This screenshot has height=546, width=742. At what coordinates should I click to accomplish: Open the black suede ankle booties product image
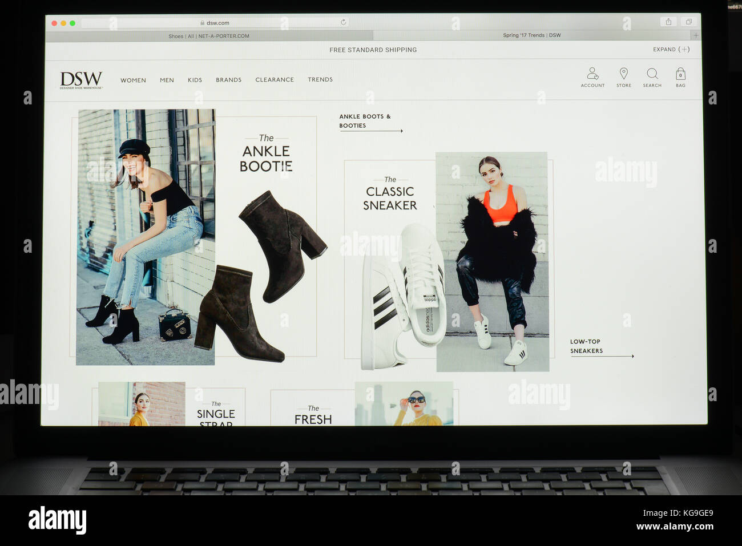260,277
